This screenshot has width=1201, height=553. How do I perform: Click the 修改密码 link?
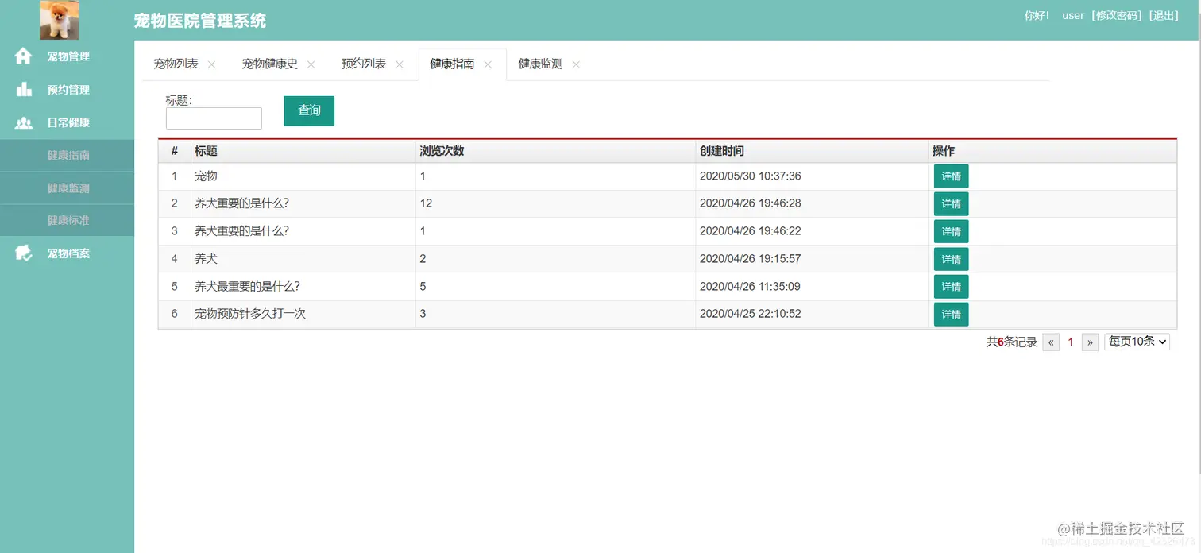pos(1117,15)
